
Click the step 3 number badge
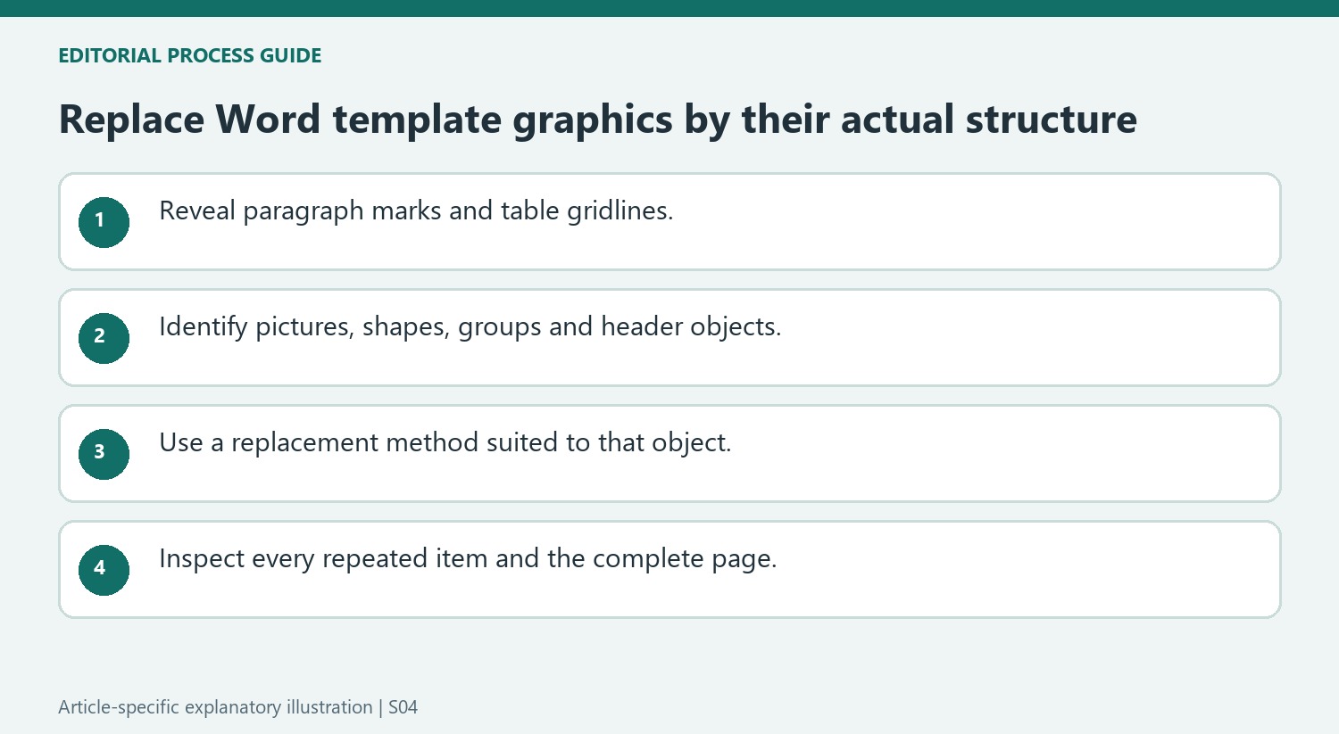point(104,454)
